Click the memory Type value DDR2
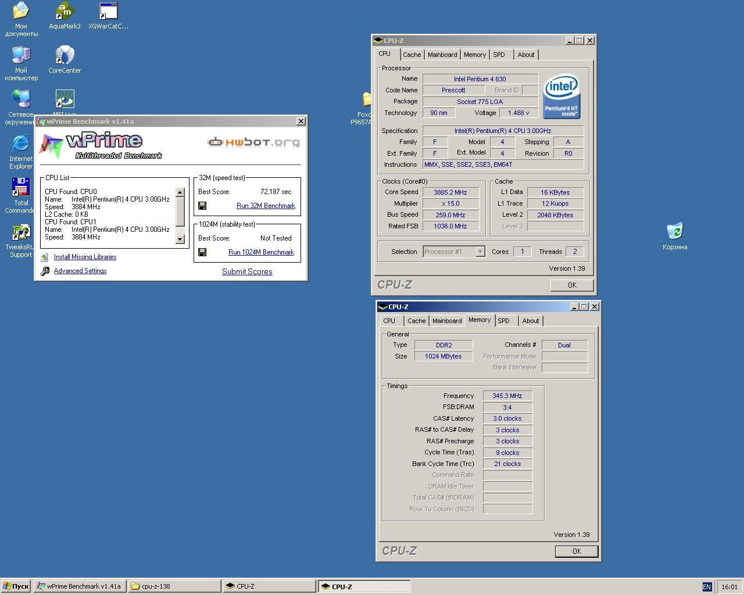The image size is (744, 595). (x=443, y=345)
